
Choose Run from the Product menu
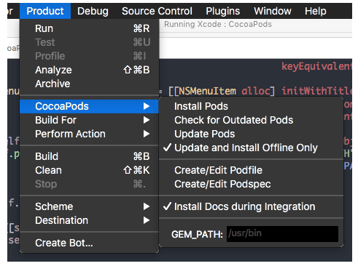tap(89, 28)
